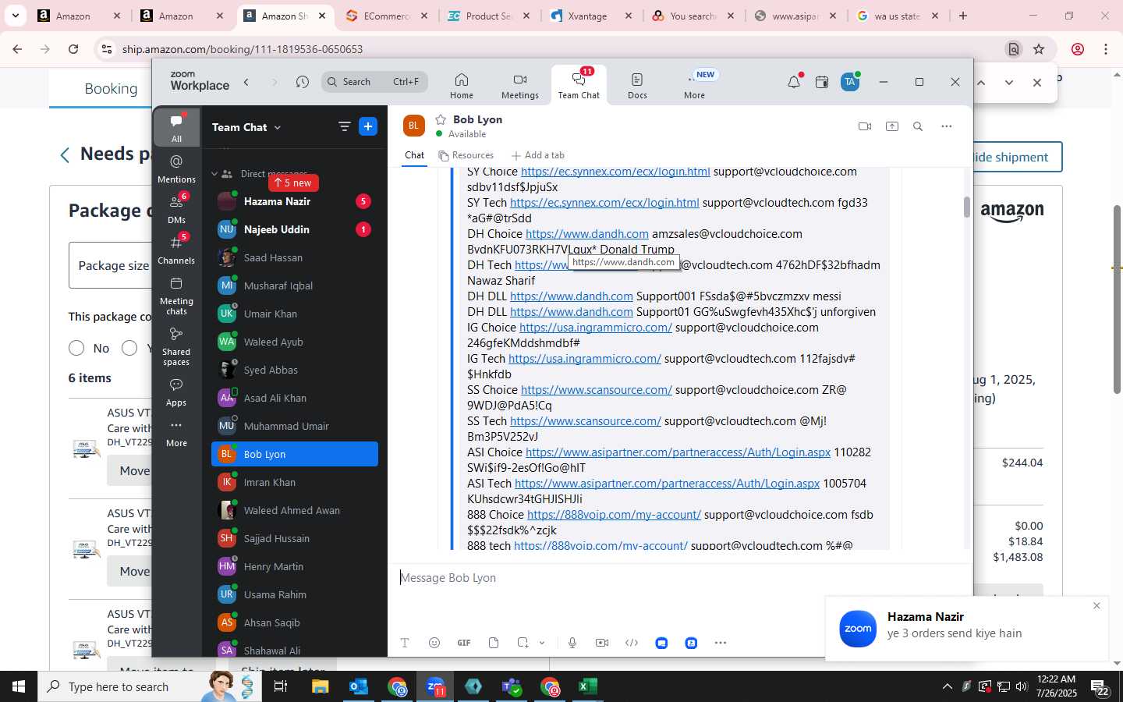Screen dimensions: 1123x702
Task: Toggle text formatting toolbar
Action: pos(405,643)
